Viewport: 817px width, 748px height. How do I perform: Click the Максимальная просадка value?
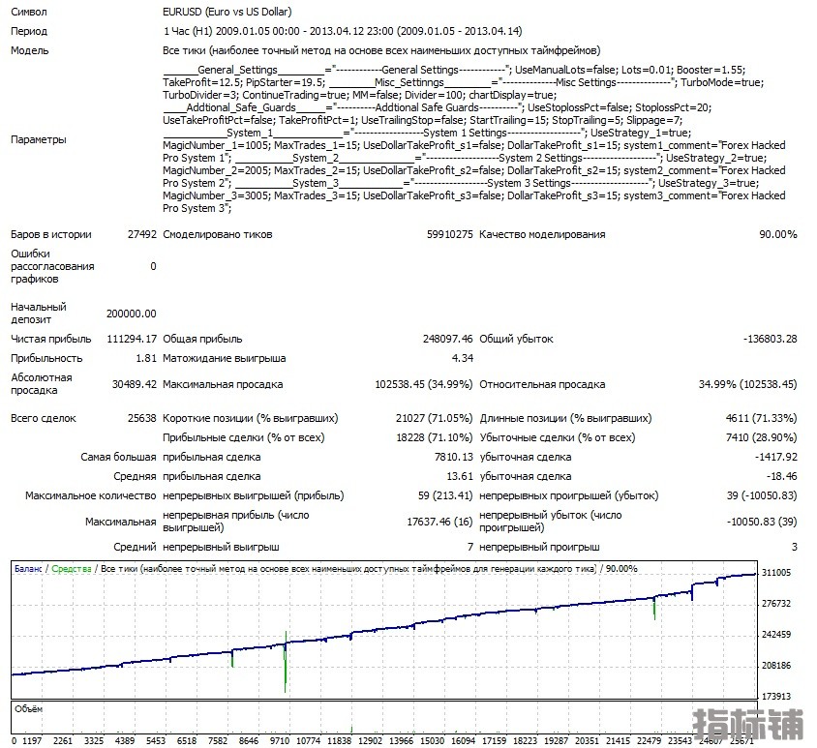point(423,384)
